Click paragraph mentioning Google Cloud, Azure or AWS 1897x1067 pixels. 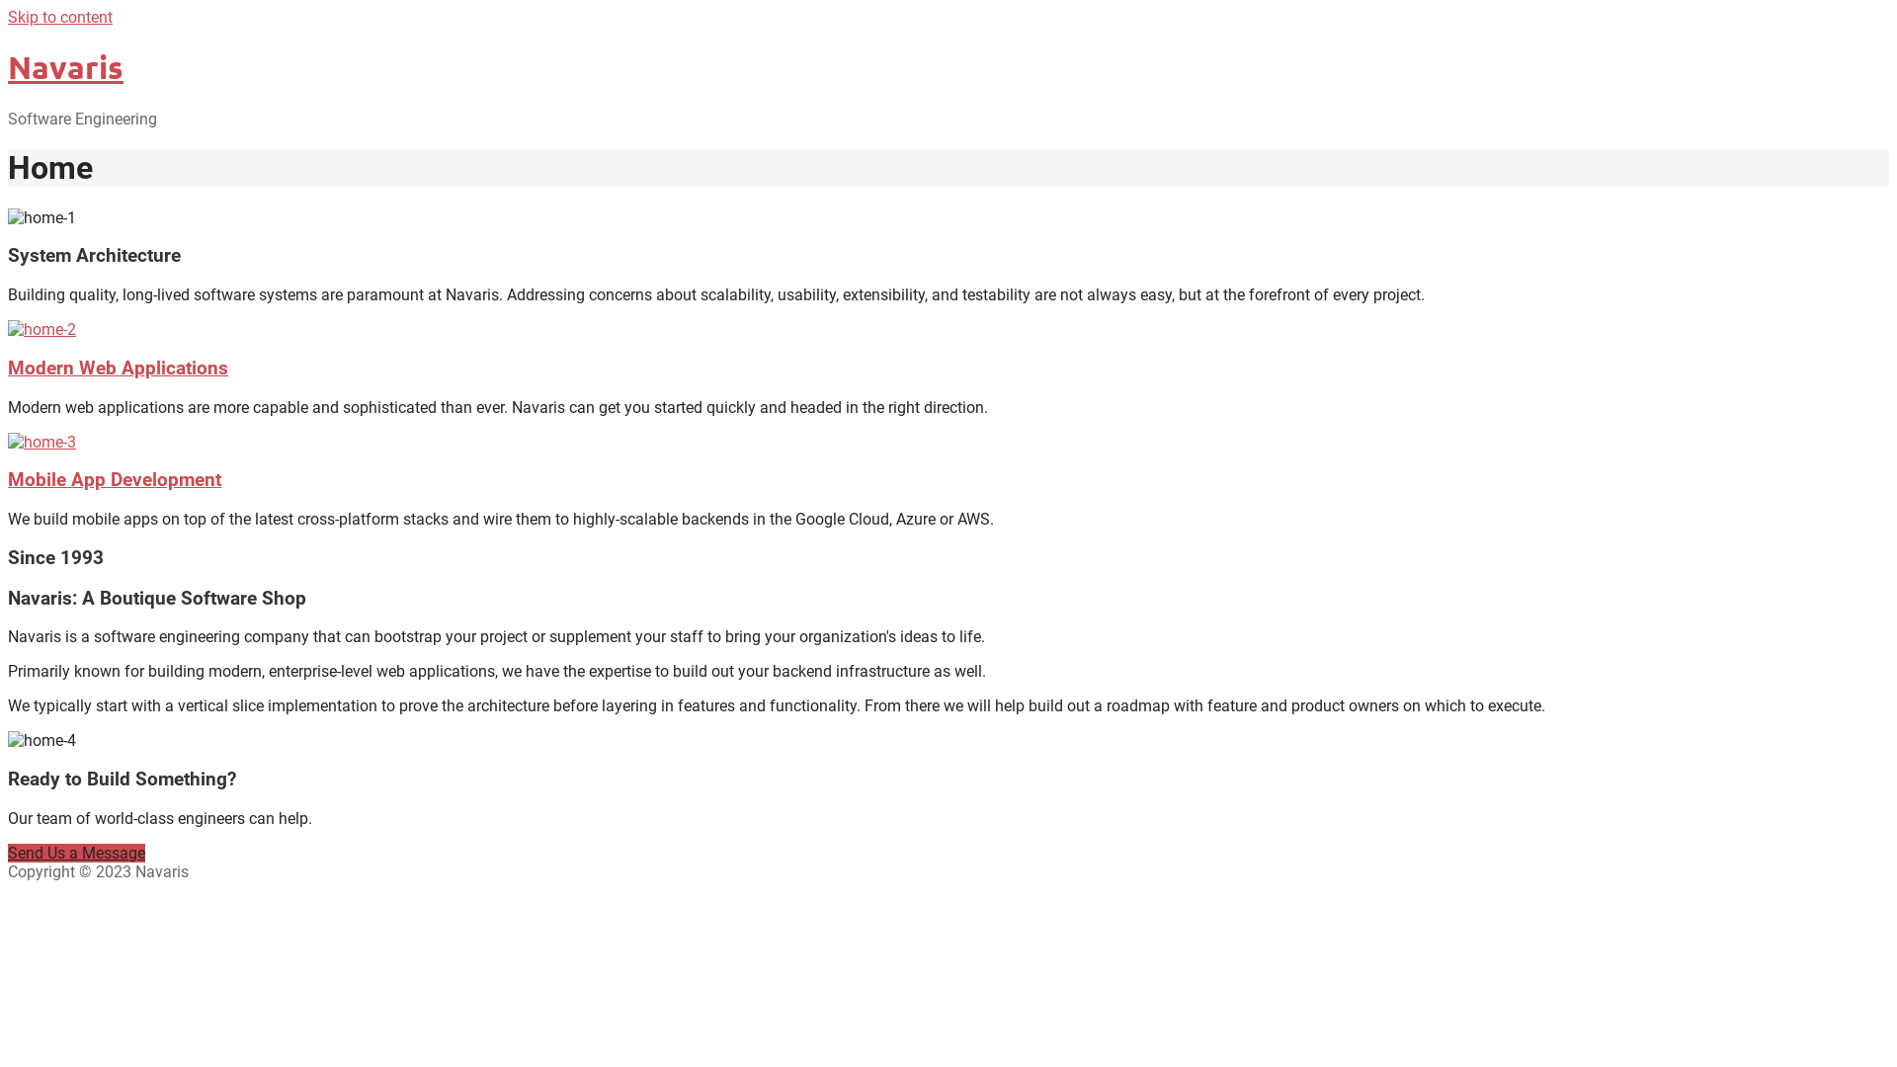501,520
